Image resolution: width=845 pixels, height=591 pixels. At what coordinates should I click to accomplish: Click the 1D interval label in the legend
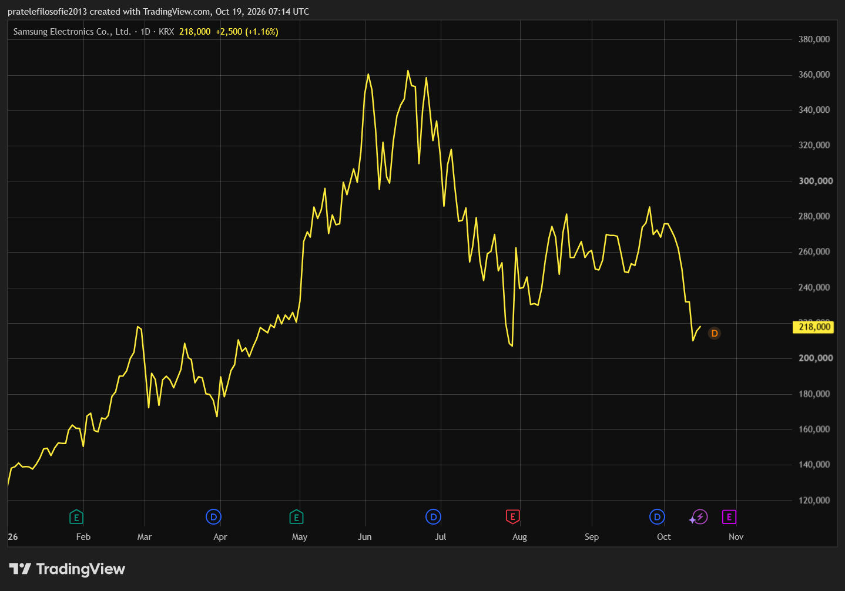145,32
